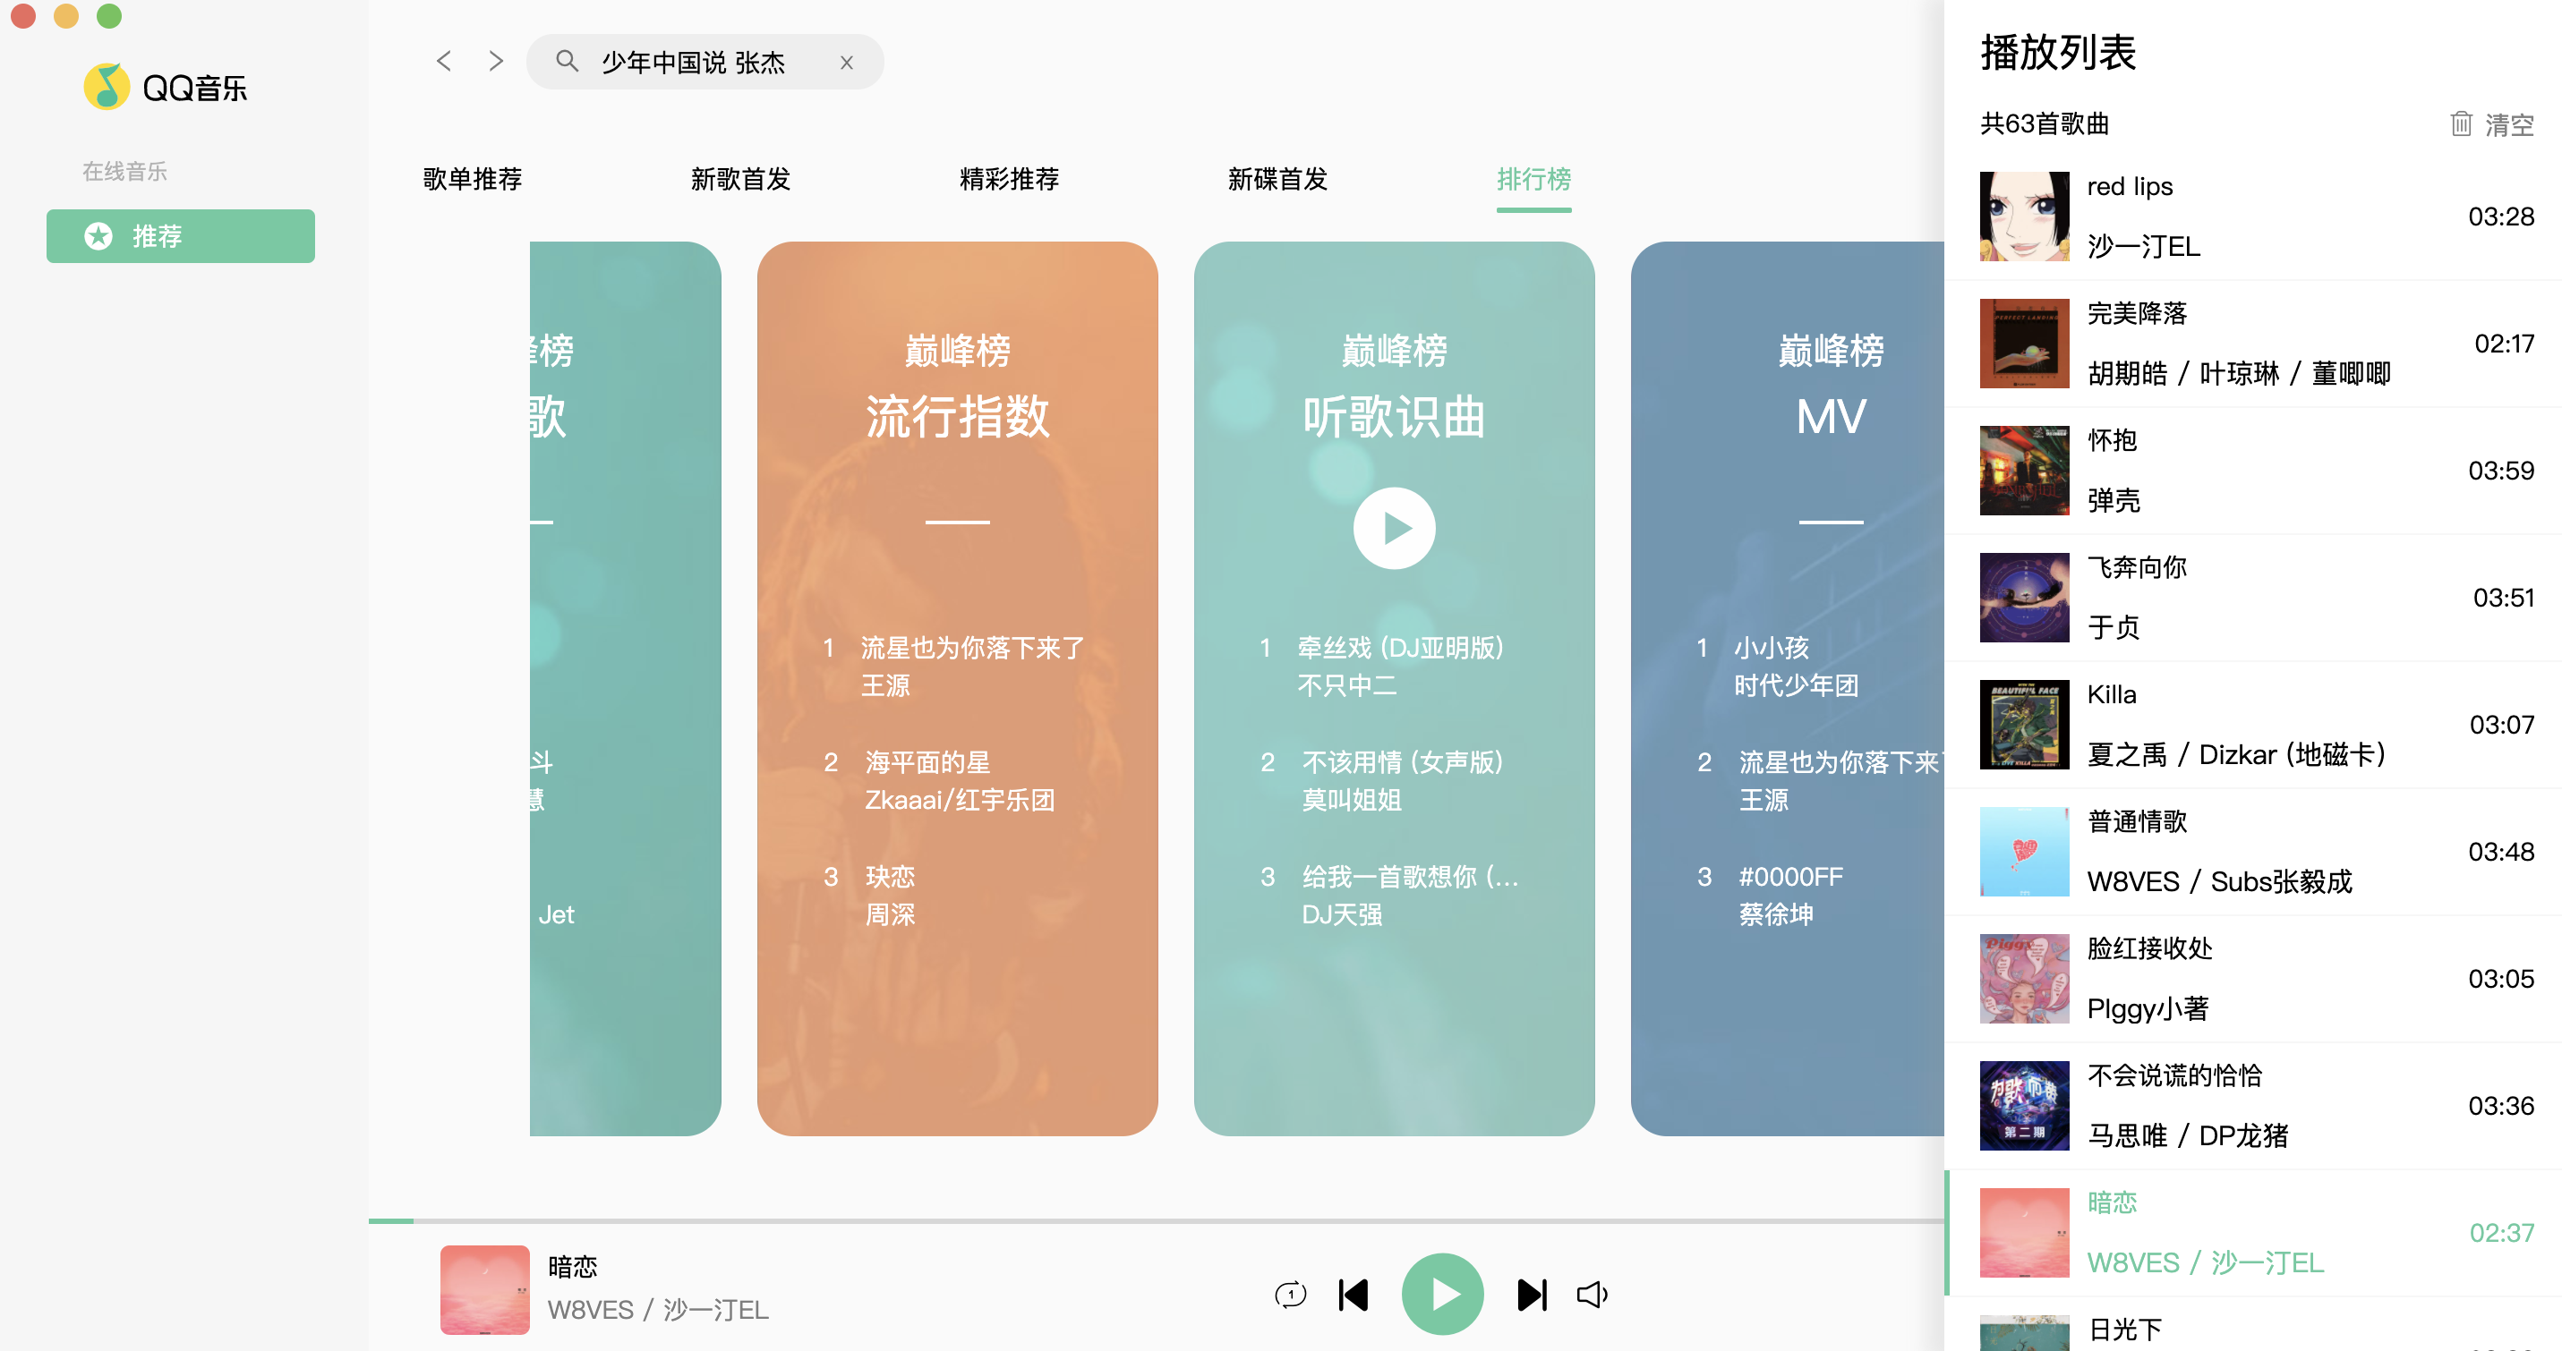Click the volume speaker icon
Image resolution: width=2562 pixels, height=1351 pixels.
point(1593,1295)
